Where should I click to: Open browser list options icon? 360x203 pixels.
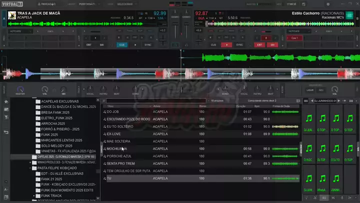coord(298,101)
